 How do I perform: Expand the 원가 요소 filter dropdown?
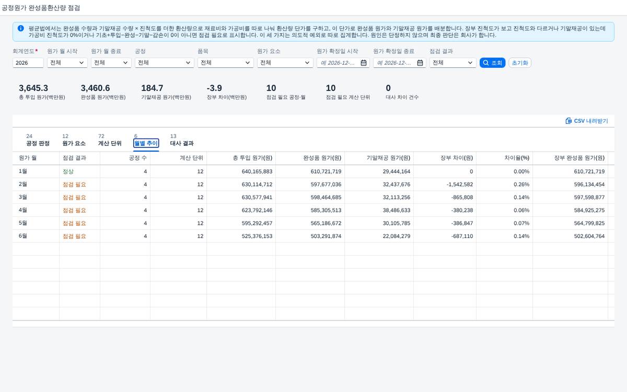[285, 63]
